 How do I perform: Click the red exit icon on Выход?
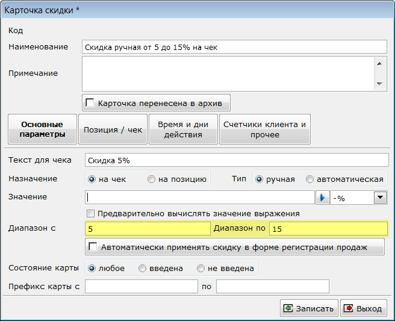(349, 308)
